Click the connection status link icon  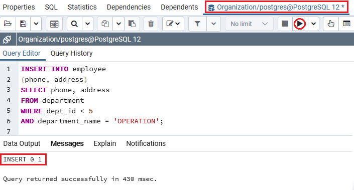pos(7,39)
